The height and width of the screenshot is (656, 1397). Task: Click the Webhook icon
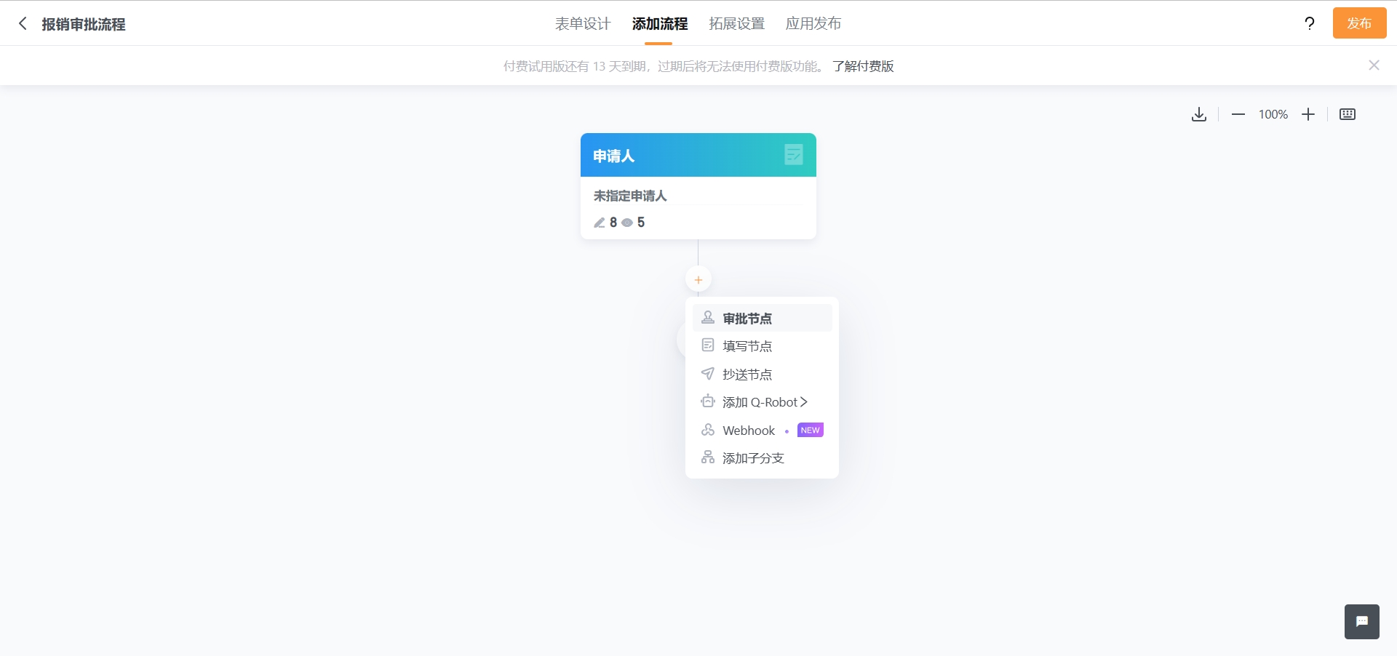[x=708, y=429]
